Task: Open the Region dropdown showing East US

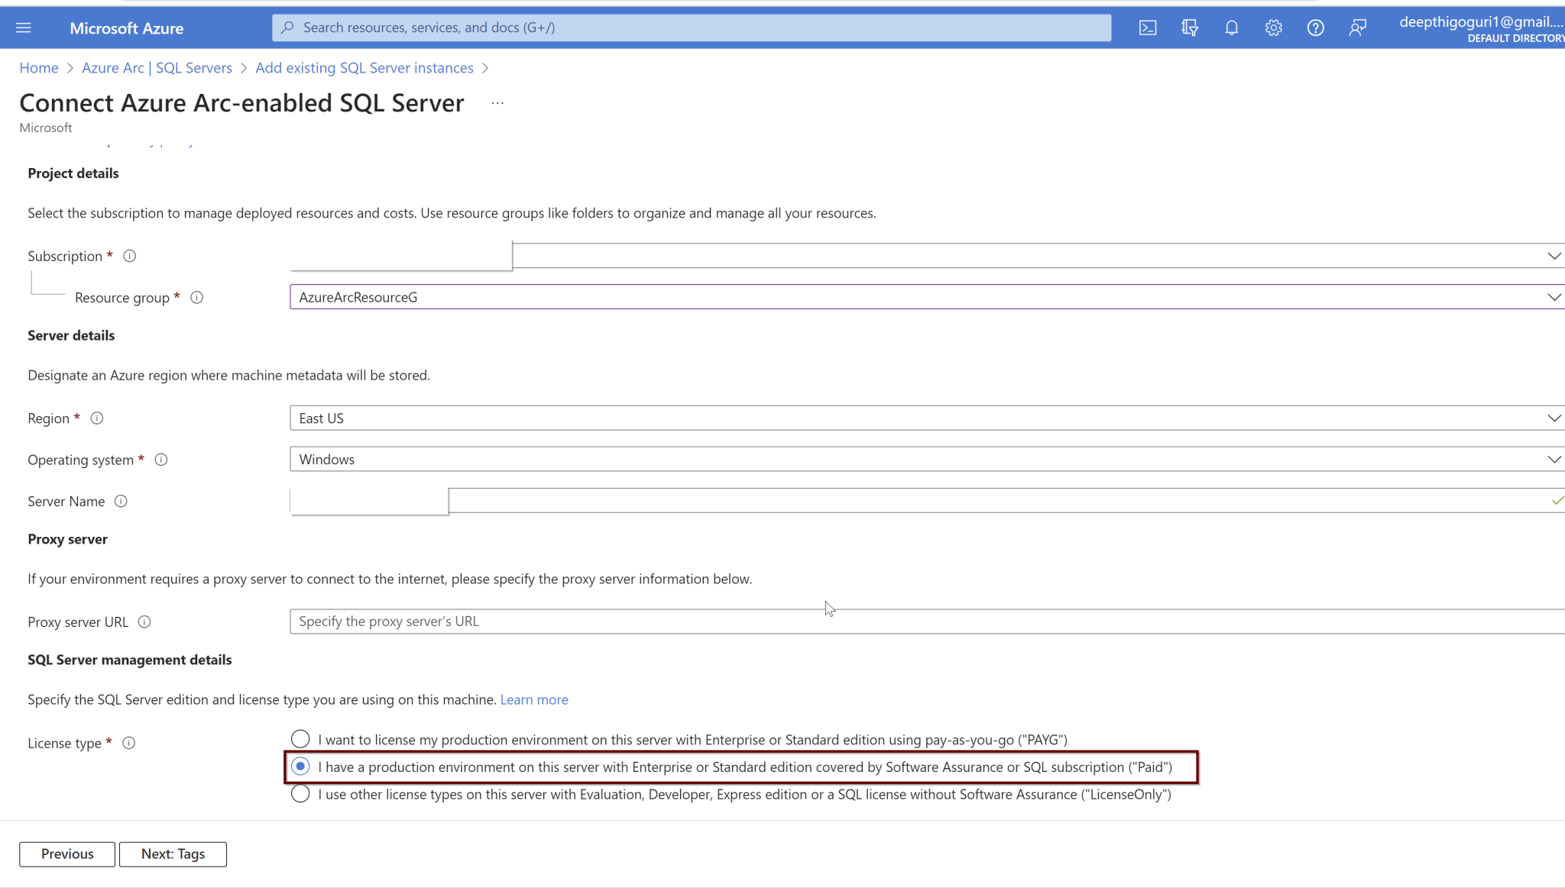Action: pyautogui.click(x=927, y=418)
